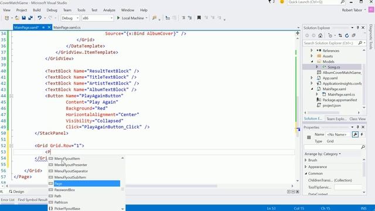Expand the Assets folder node

pyautogui.click(x=312, y=56)
